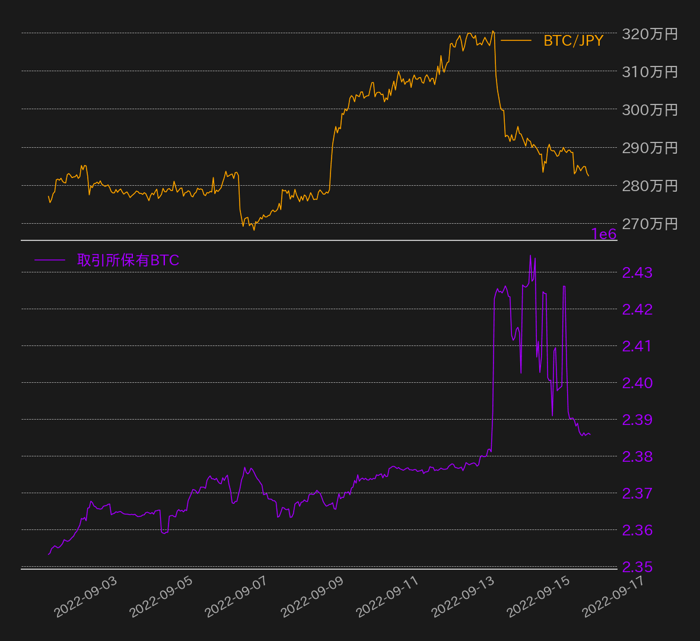Click the 300万円 y-axis label
Image resolution: width=700 pixels, height=641 pixels.
650,110
